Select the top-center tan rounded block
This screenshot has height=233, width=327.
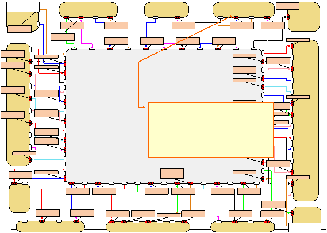pos(167,10)
